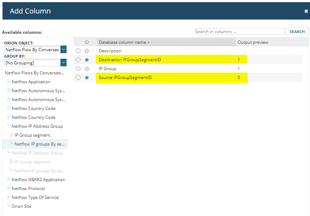
Task: Select Destination IPGroupSegmentID radio button
Action: [78, 60]
